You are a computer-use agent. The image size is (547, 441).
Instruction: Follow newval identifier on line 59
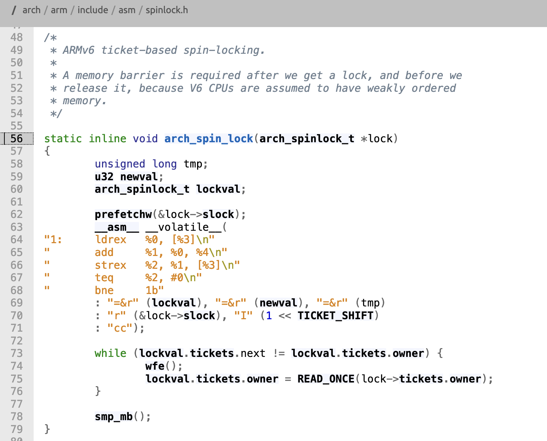139,177
